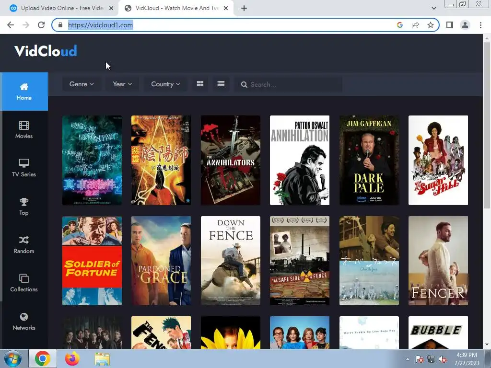Open the orange Onmyoji movie poster
The height and width of the screenshot is (368, 491).
coord(161,160)
